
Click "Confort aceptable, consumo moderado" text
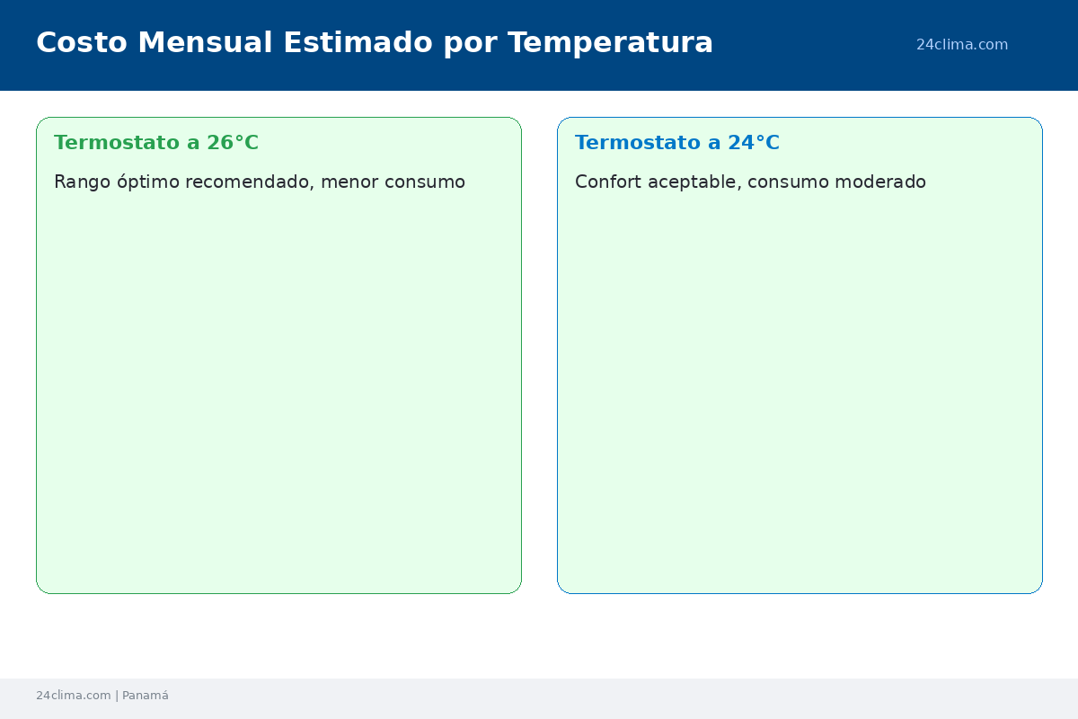[x=749, y=182]
